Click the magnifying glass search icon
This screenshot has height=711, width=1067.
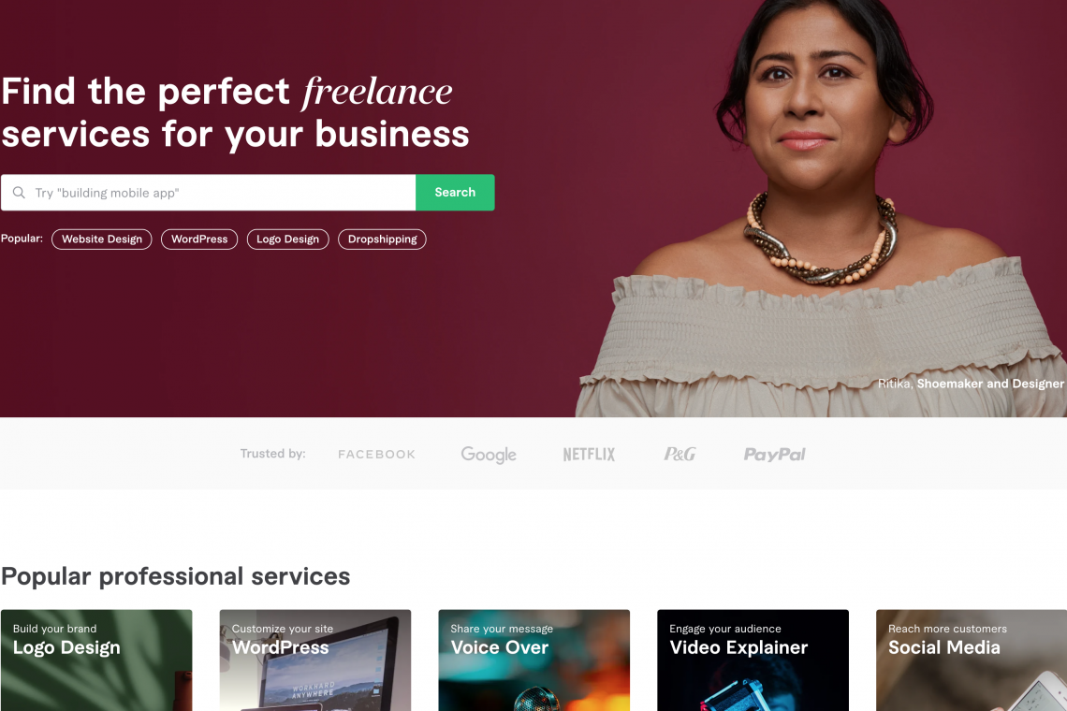(x=19, y=193)
